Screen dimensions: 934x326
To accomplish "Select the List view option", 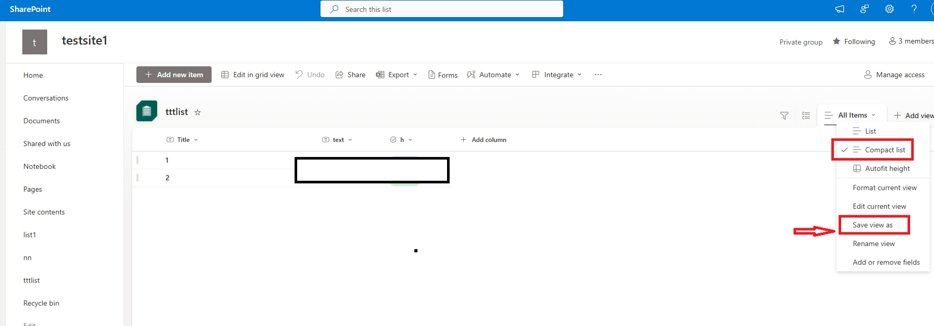I will click(x=883, y=131).
